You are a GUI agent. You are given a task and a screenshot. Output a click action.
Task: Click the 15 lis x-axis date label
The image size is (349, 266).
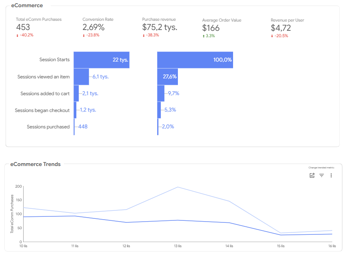point(281,246)
